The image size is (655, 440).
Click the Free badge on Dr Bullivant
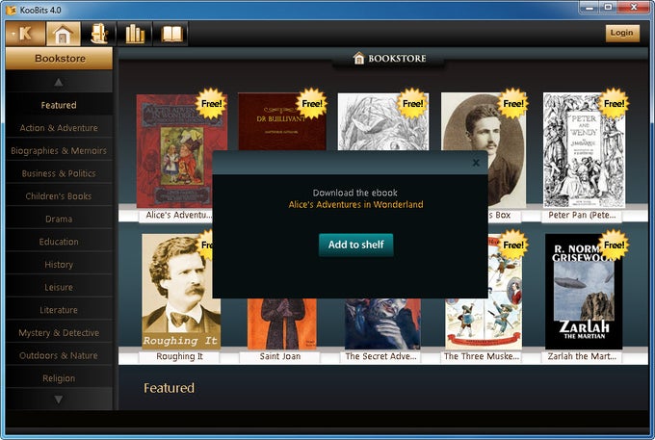pos(312,104)
